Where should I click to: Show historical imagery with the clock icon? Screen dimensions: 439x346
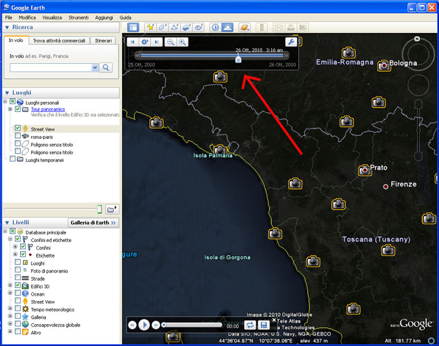click(x=215, y=27)
